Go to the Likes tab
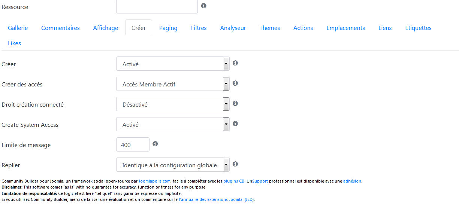This screenshot has width=459, height=208. point(14,43)
